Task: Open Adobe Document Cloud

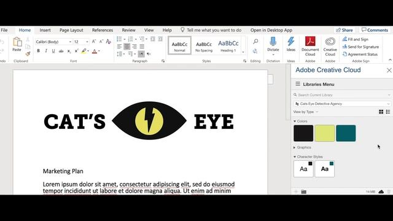Action: click(310, 47)
